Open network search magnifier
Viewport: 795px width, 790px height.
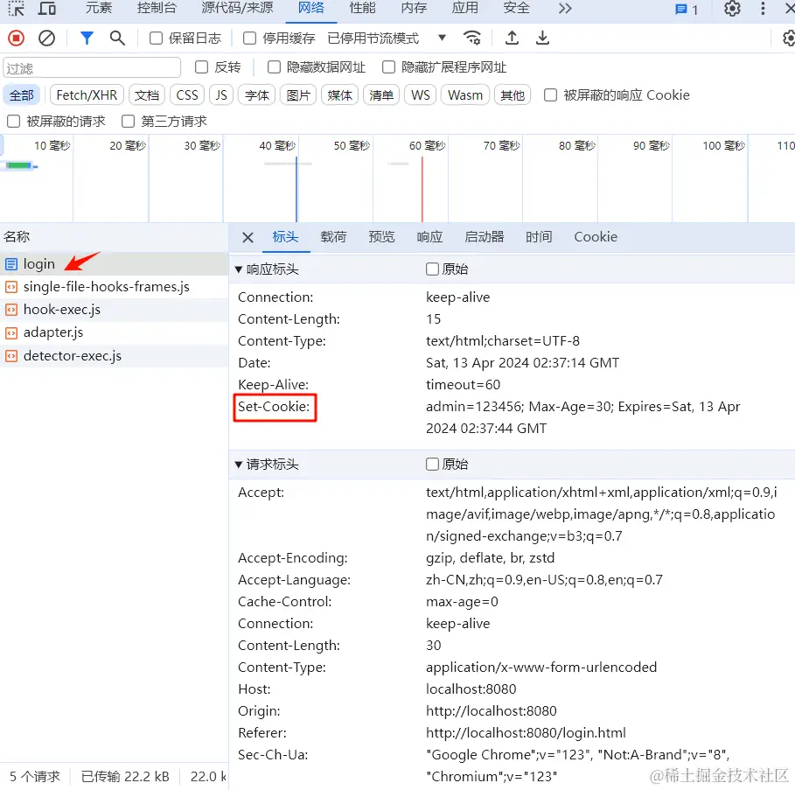[x=117, y=38]
